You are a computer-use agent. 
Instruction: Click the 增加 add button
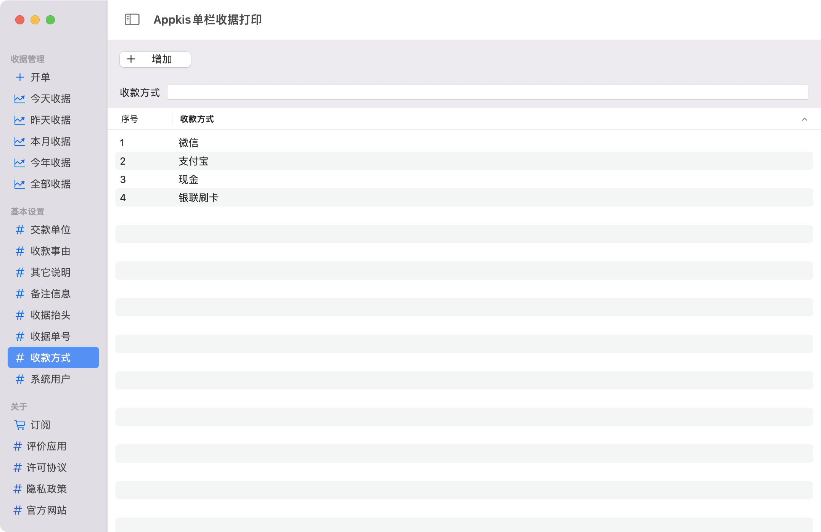pyautogui.click(x=155, y=59)
